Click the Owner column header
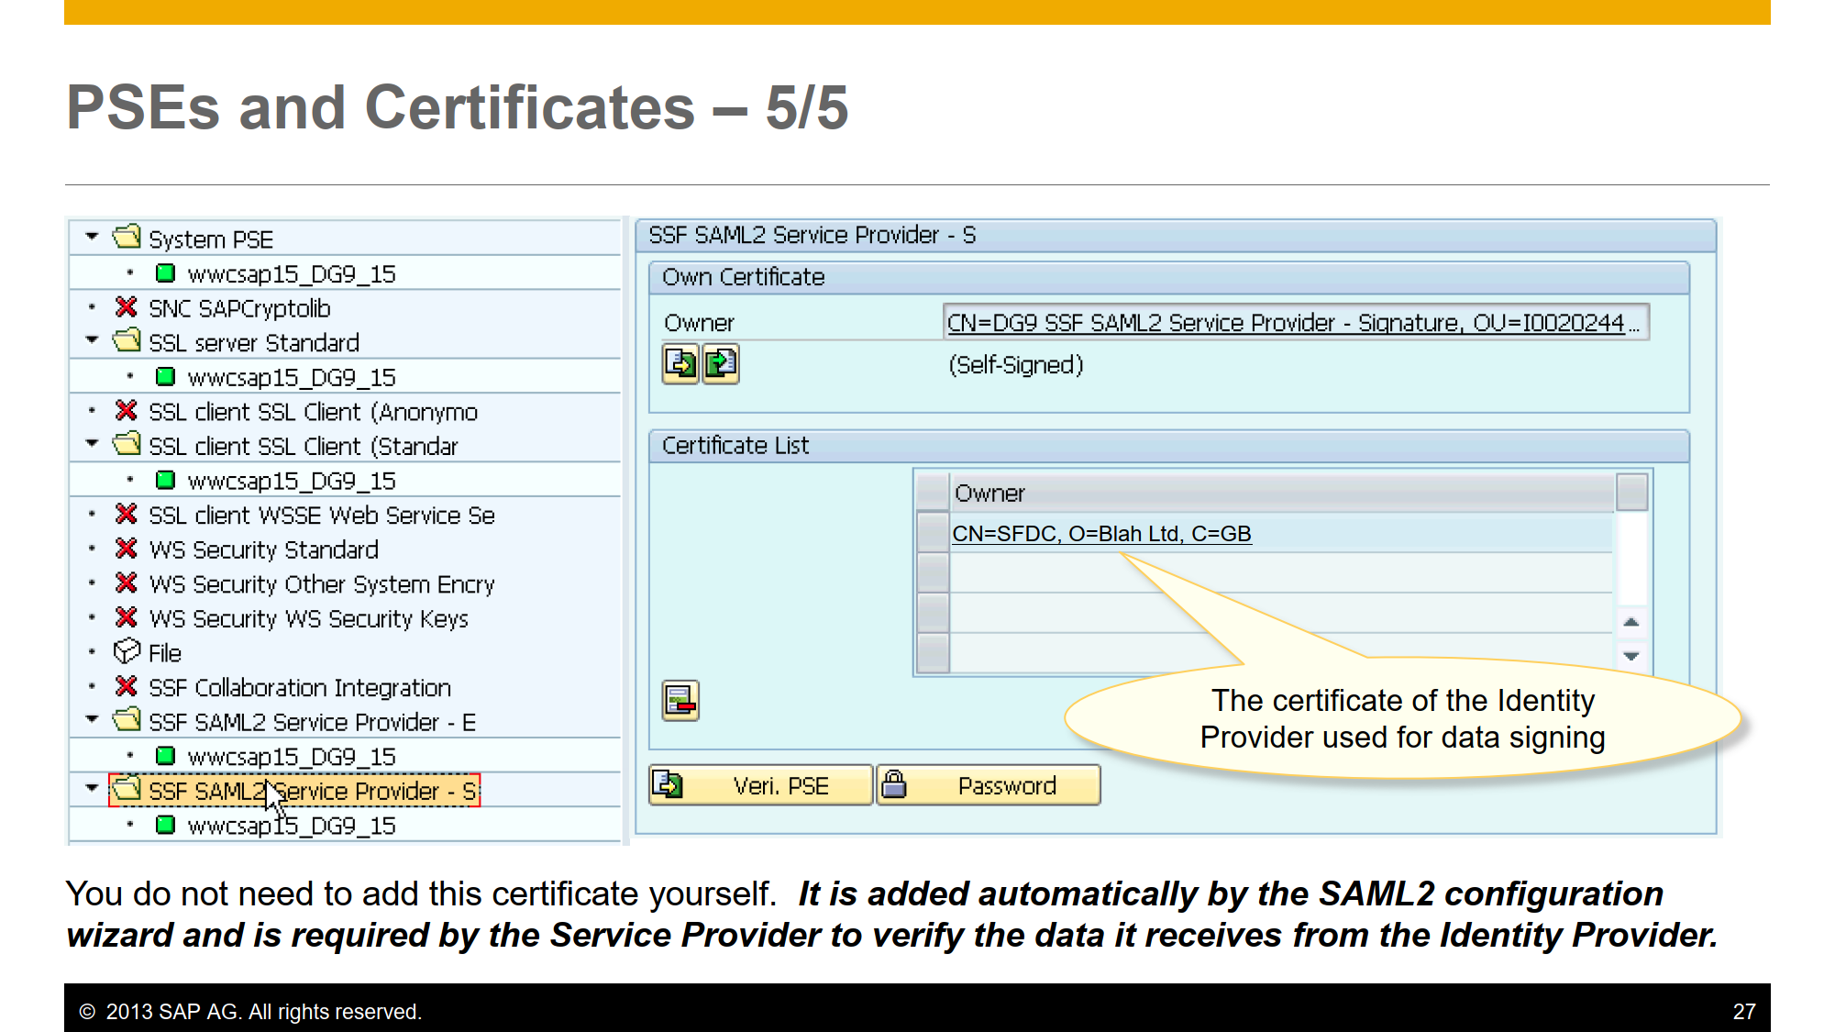Viewport: 1835px width, 1032px height. point(1282,493)
